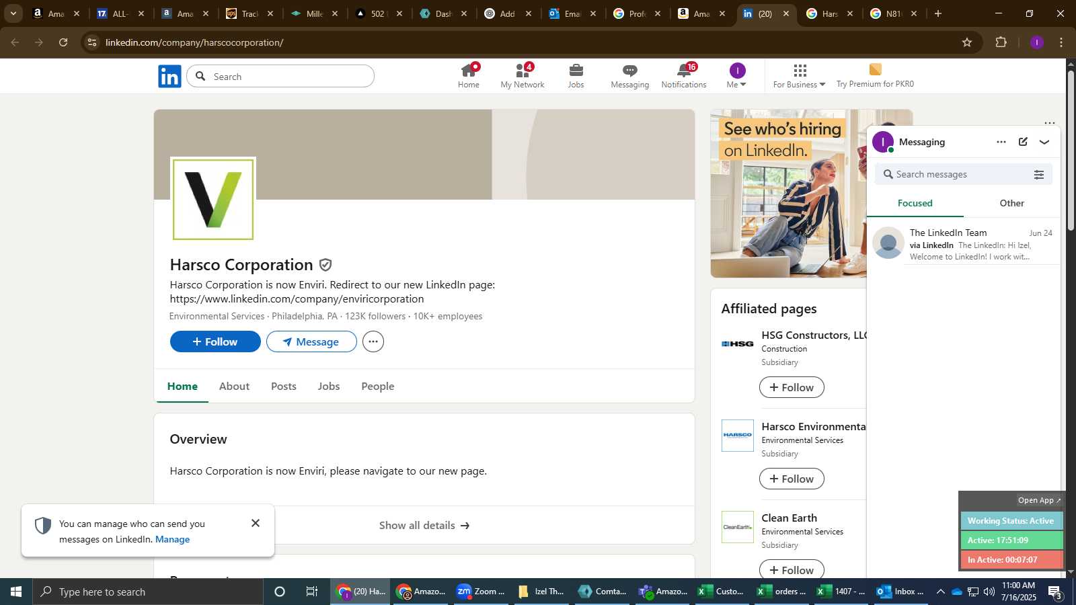Open The LinkedIn Team conversation

[964, 244]
